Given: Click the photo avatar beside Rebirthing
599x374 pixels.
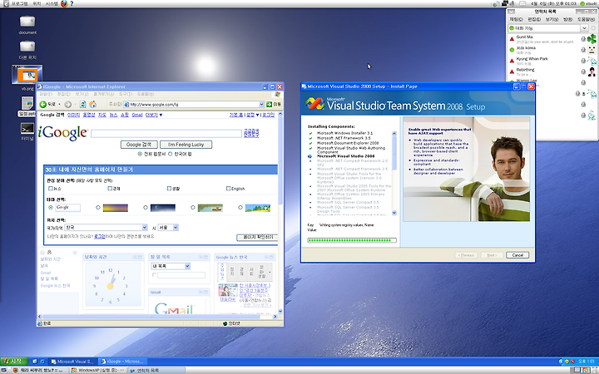Looking at the screenshot, I should (592, 71).
